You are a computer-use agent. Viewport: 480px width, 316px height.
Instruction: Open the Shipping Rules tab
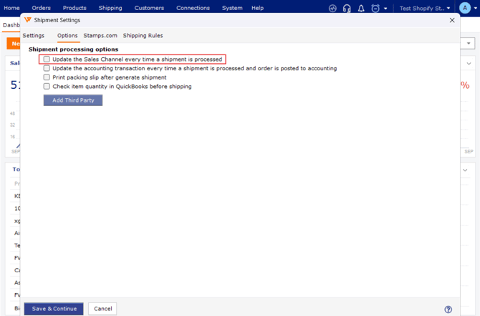(143, 35)
